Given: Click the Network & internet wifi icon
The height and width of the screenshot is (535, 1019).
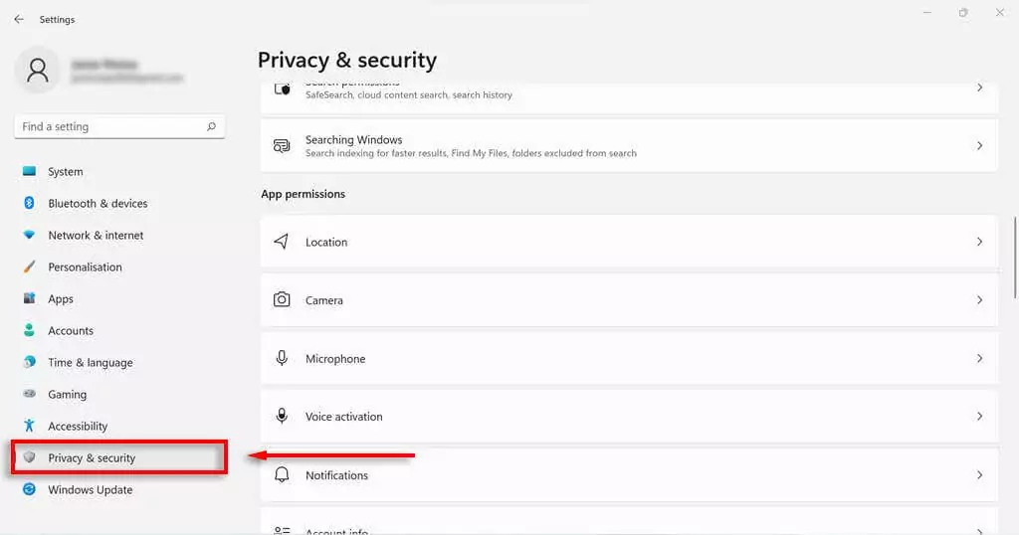Looking at the screenshot, I should (29, 236).
